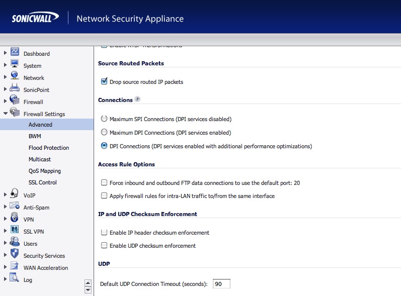Expand the Dashboard menu arrow
The width and height of the screenshot is (401, 296).
coord(5,53)
